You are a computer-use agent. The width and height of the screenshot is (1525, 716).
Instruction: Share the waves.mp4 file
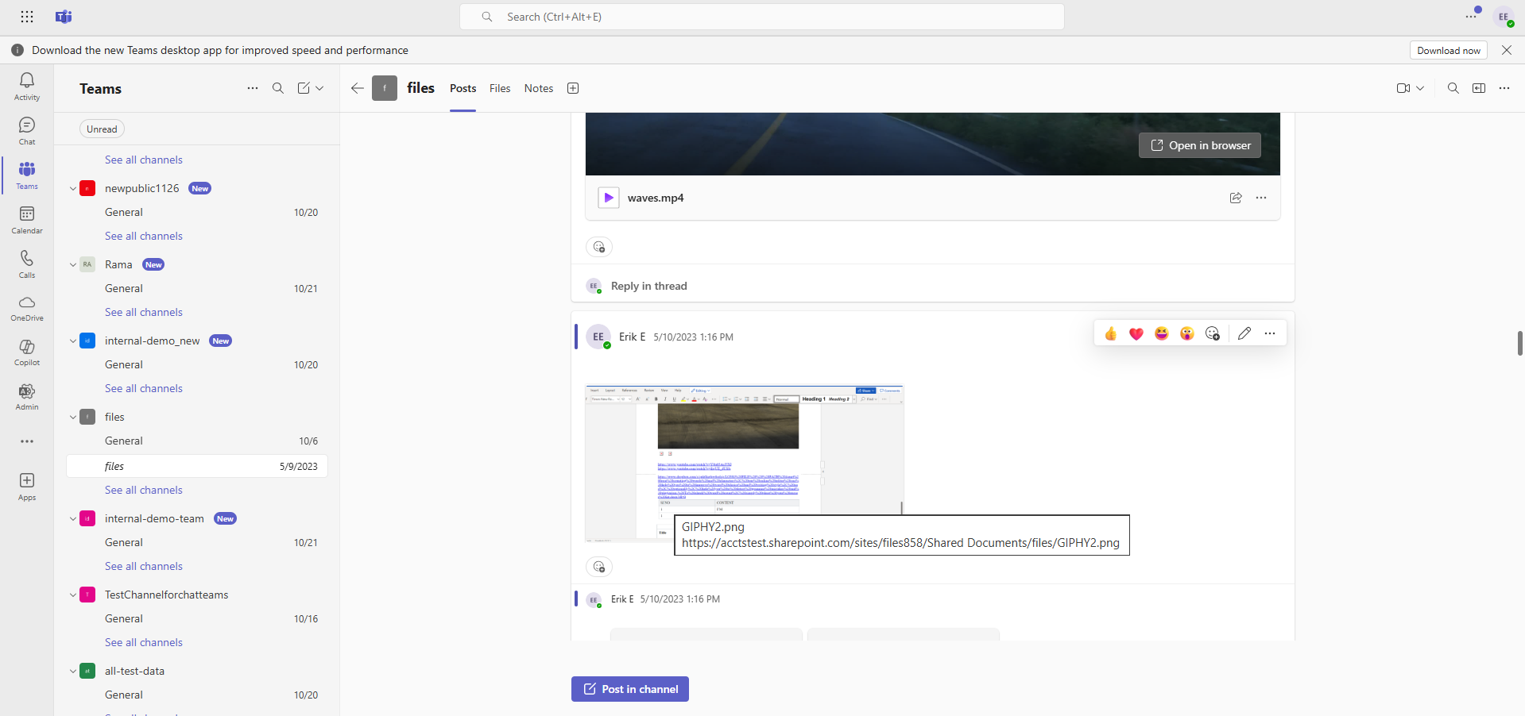coord(1235,198)
